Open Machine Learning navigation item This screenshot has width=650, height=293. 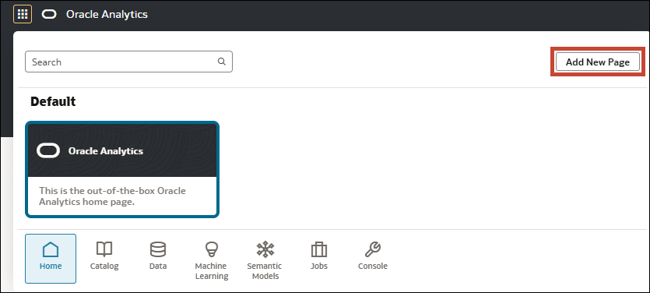point(212,260)
